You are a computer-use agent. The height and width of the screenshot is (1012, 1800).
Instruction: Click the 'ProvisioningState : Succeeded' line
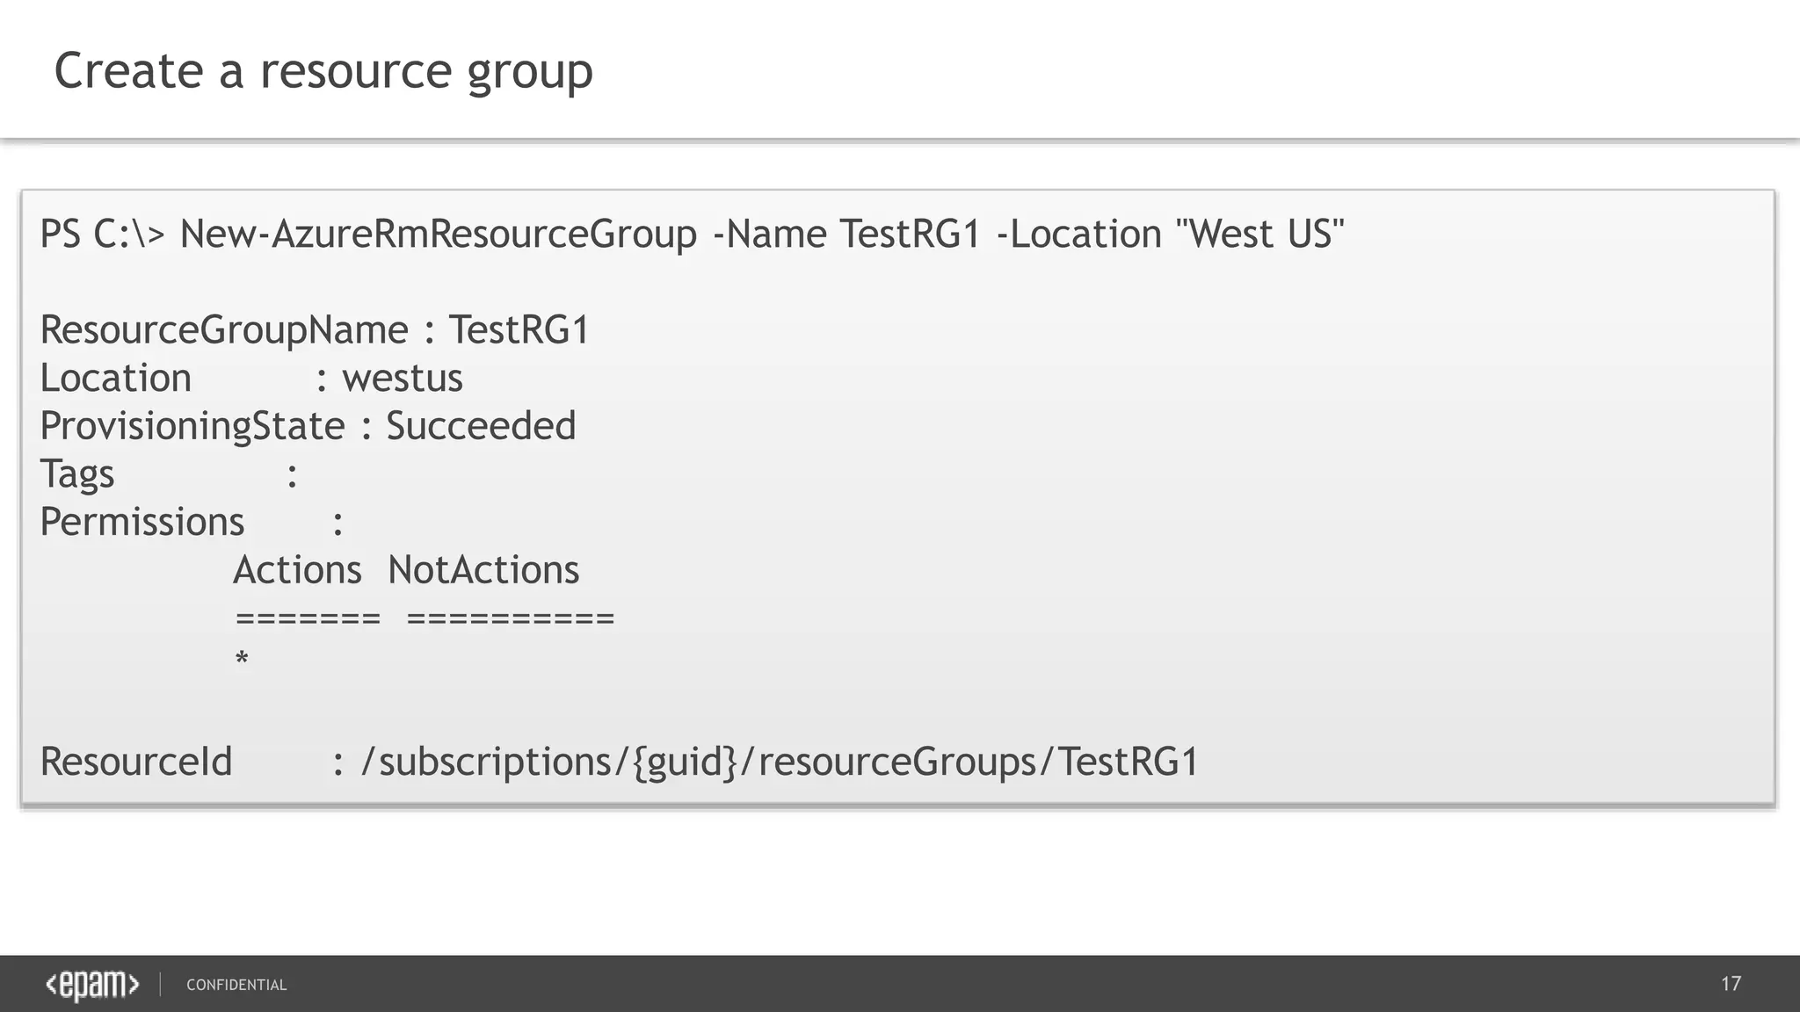(x=308, y=427)
